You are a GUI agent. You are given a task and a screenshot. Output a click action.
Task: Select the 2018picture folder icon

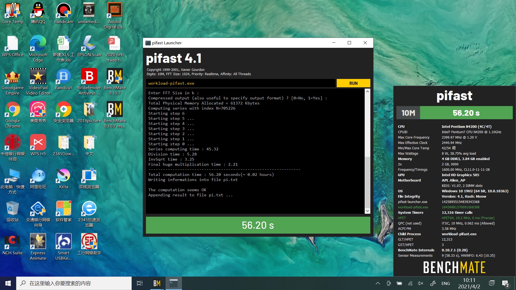coord(89,112)
